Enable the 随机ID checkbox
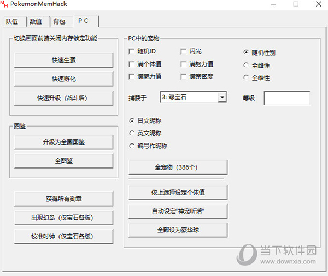 coord(132,51)
